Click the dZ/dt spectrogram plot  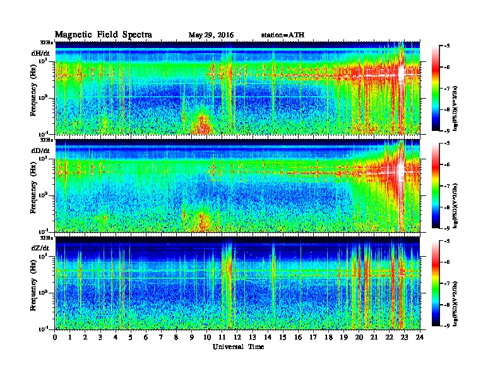237,283
